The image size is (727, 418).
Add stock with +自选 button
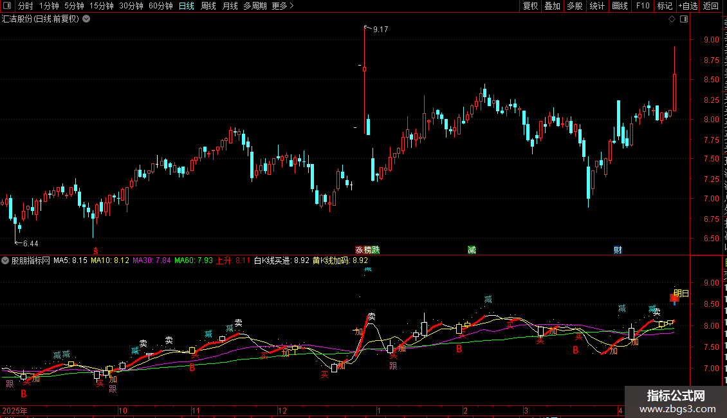[688, 6]
